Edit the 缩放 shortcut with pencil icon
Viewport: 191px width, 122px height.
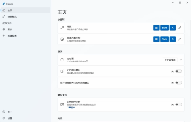coord(180,28)
